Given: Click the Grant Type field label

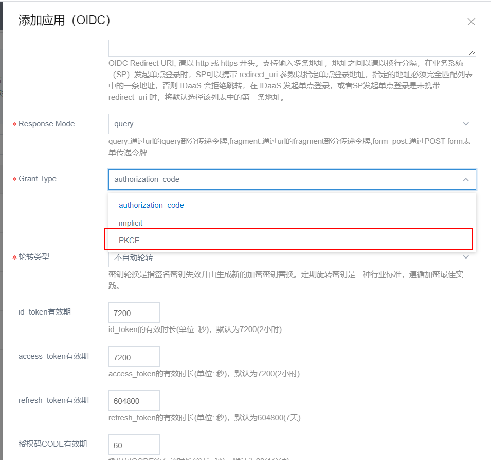Looking at the screenshot, I should coord(38,179).
